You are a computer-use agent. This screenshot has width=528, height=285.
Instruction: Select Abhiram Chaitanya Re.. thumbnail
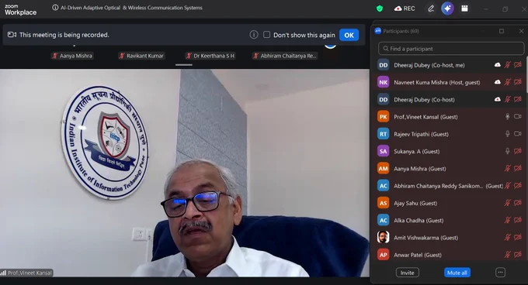(x=285, y=56)
